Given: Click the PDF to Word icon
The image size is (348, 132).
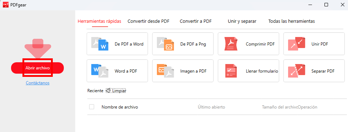Looking at the screenshot, I should pos(100,44).
